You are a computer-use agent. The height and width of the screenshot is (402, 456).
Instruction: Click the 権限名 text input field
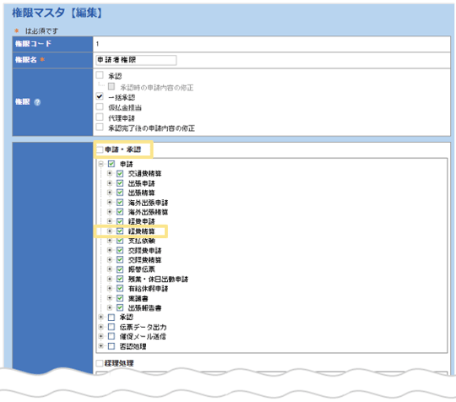tap(136, 60)
